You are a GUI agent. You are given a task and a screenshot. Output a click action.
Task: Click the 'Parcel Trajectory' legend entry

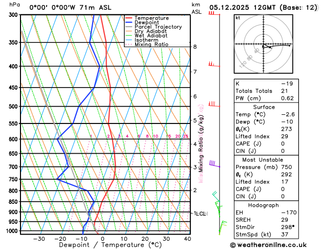point(158,27)
